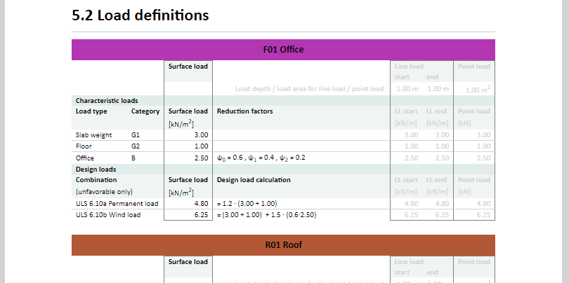
Task: Click the "Characteristic loads" section label
Action: point(107,100)
